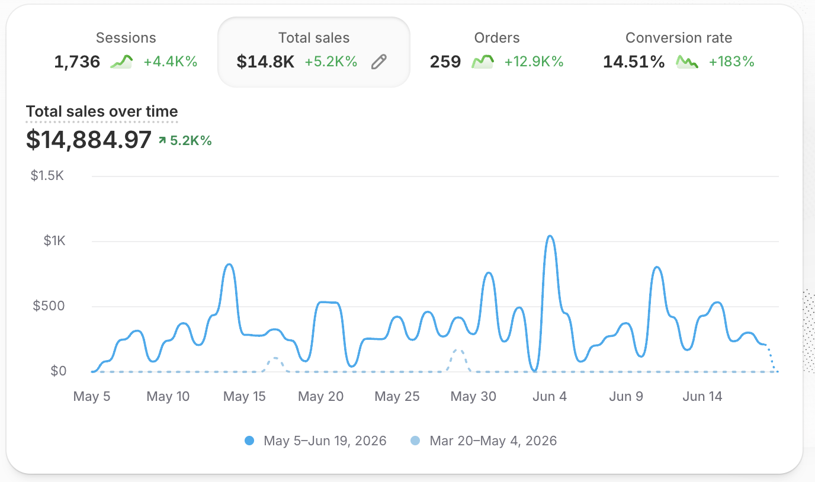Click the $1.5K y-axis label
Viewport: 815px width, 482px height.
tap(47, 176)
